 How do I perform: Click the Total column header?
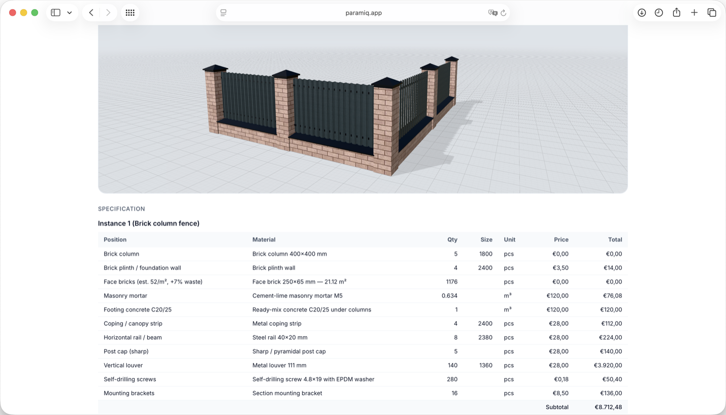pyautogui.click(x=615, y=240)
